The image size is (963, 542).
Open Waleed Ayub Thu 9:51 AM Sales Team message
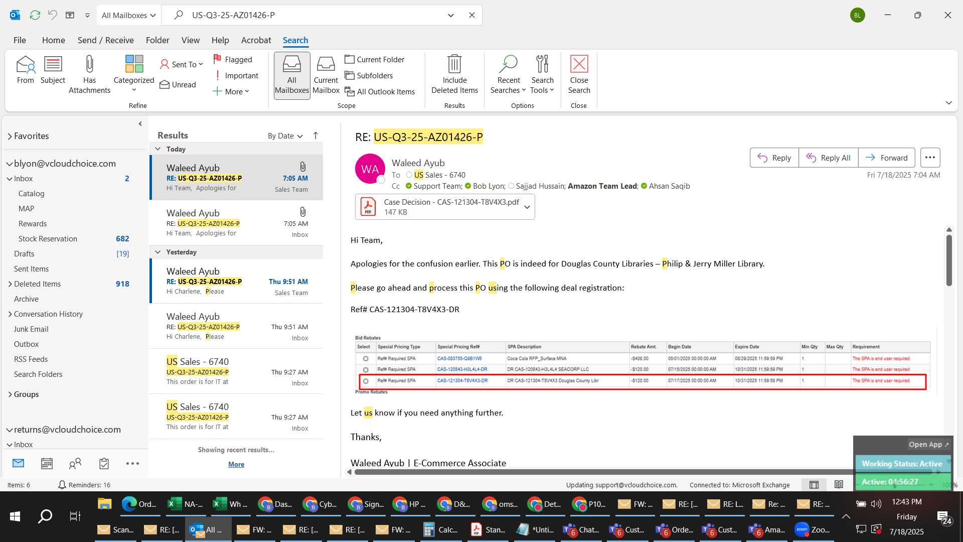[236, 281]
